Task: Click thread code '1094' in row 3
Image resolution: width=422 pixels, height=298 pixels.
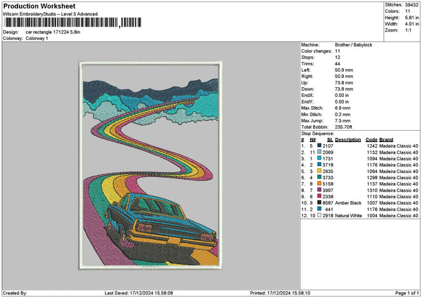Action: [x=372, y=158]
